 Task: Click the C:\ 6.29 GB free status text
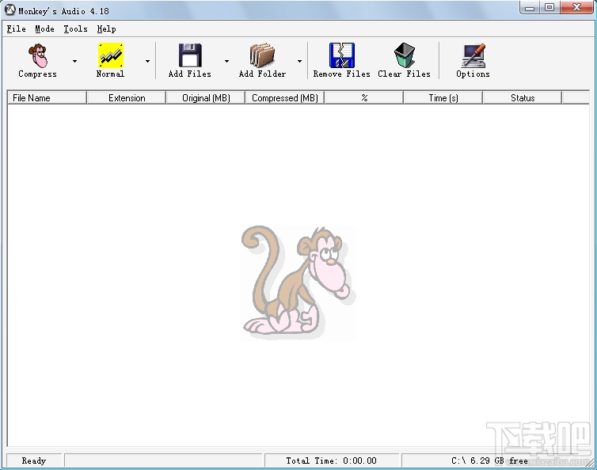tap(489, 461)
